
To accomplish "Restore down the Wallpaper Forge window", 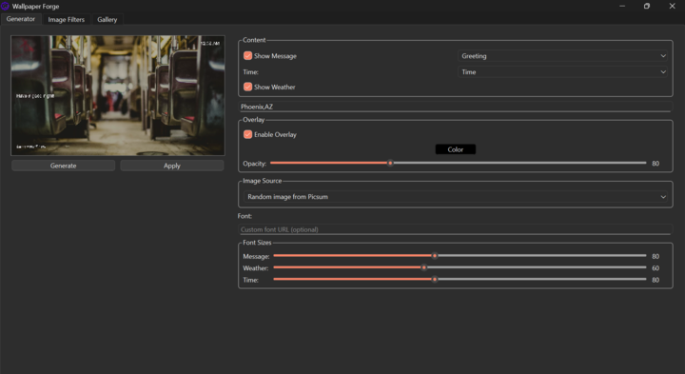I will tap(647, 6).
